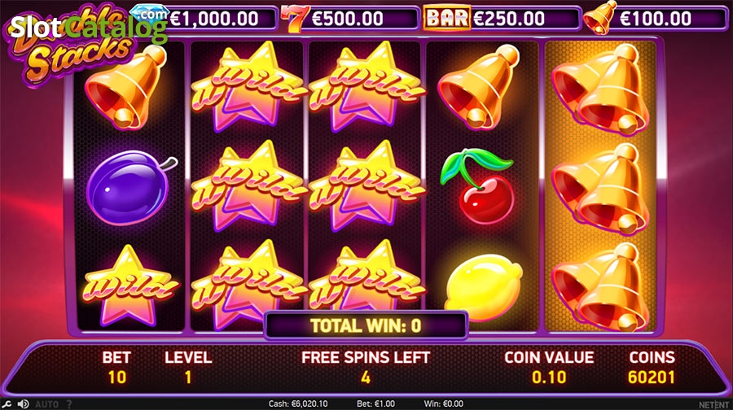Click the single Wild star on first reel
Viewport: 733px width, 410px height.
pos(129,285)
